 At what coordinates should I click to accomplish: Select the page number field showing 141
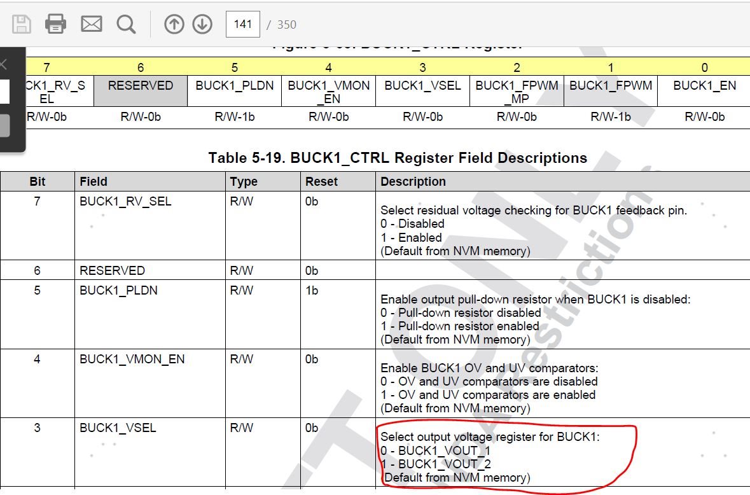pyautogui.click(x=243, y=24)
